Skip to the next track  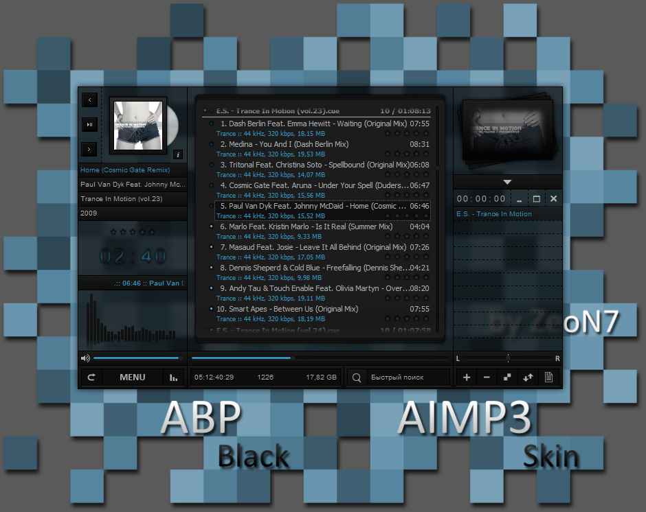89,149
